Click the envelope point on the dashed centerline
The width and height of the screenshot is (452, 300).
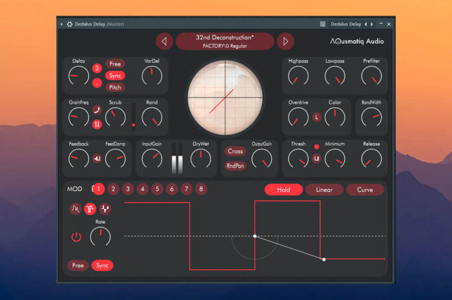click(255, 236)
